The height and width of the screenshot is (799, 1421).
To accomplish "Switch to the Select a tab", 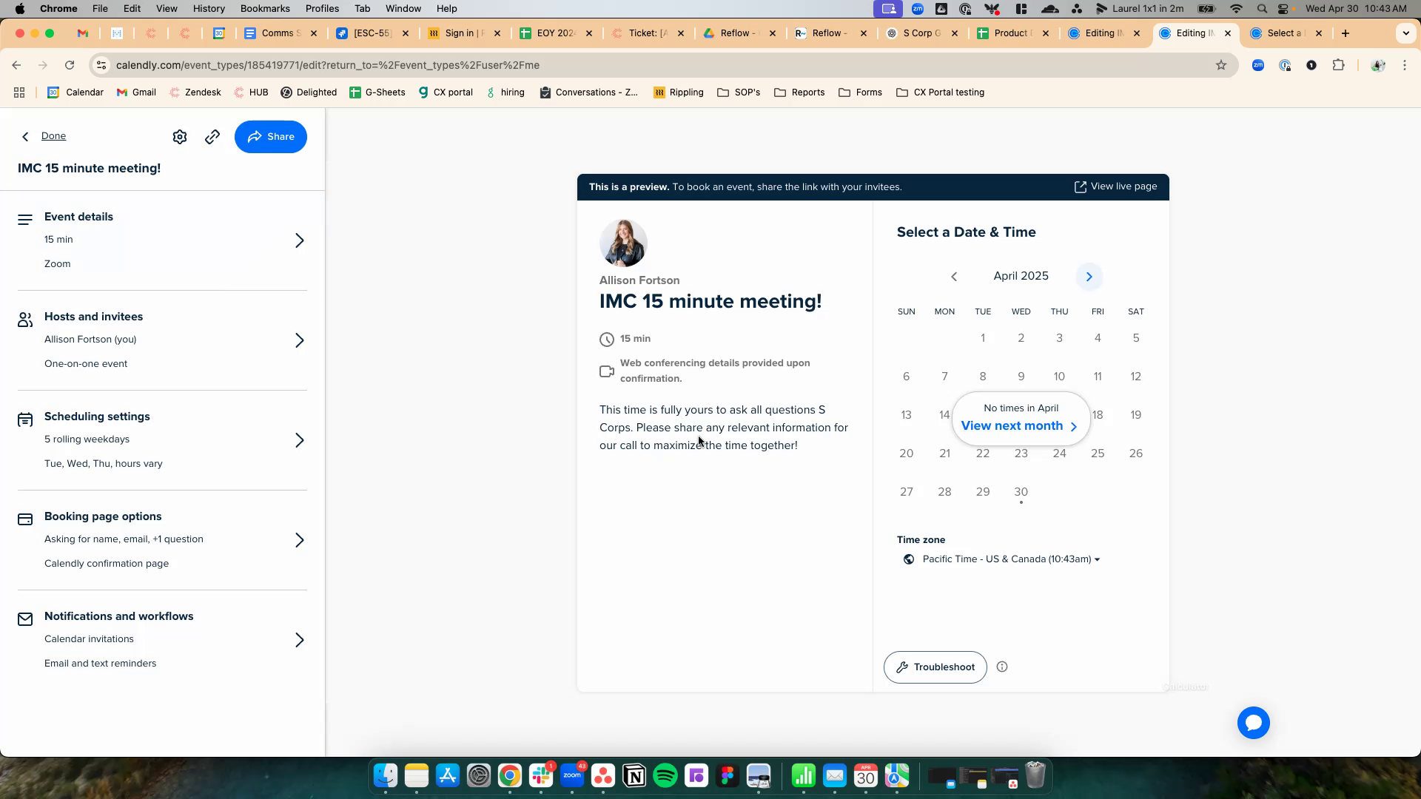I will click(1283, 33).
